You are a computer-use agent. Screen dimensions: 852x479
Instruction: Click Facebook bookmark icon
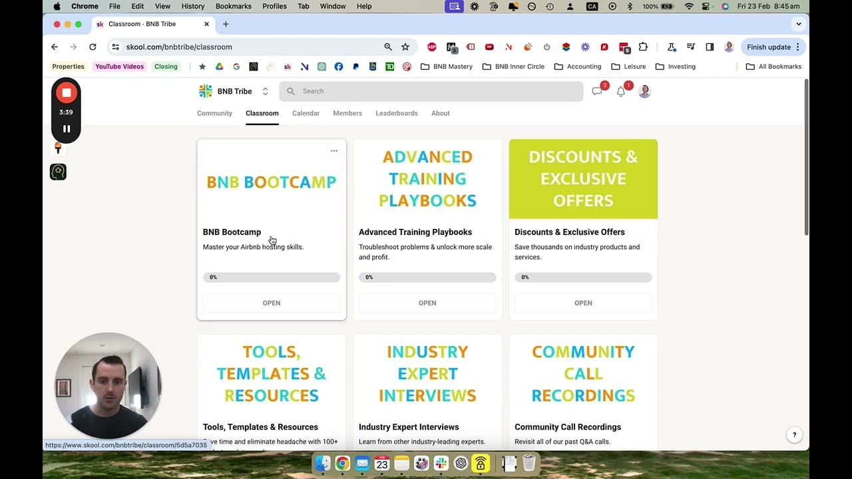tap(339, 67)
